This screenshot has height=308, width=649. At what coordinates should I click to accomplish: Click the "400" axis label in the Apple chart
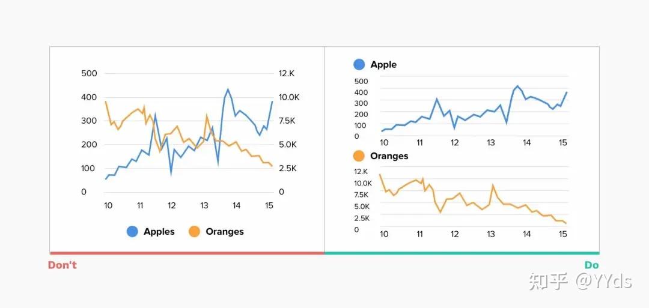tap(361, 92)
